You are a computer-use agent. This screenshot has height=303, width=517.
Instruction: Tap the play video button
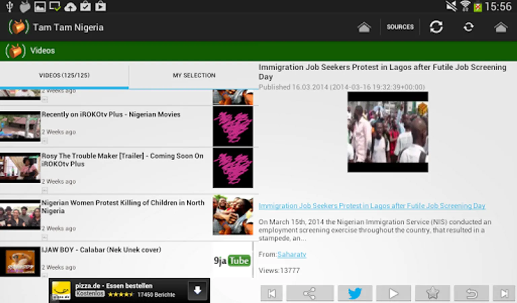tap(393, 293)
